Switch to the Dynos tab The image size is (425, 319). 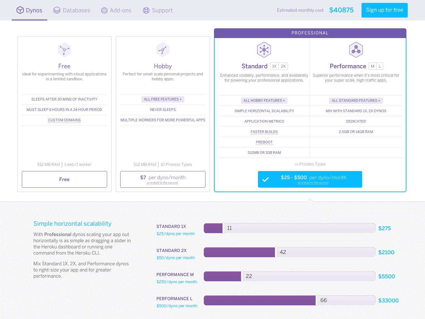(x=29, y=10)
